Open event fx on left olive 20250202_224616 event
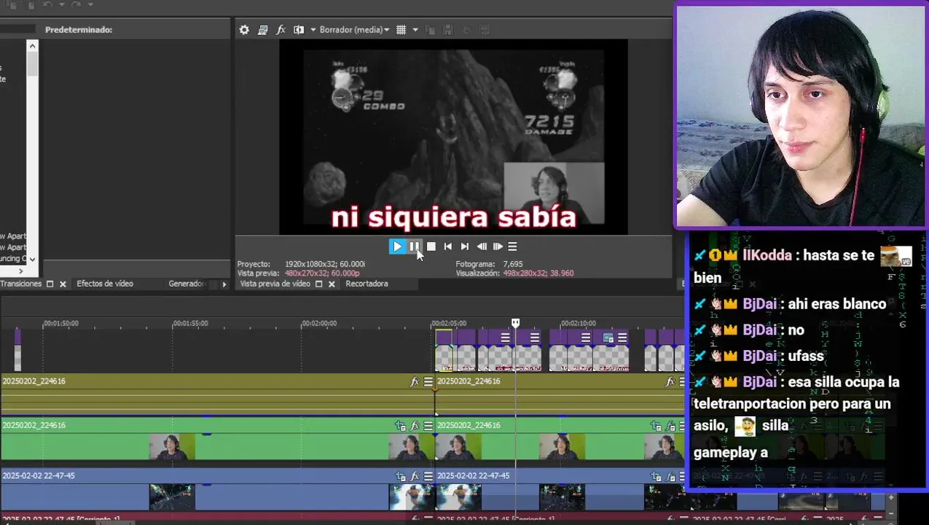Viewport: 929px width, 525px height. pyautogui.click(x=415, y=381)
